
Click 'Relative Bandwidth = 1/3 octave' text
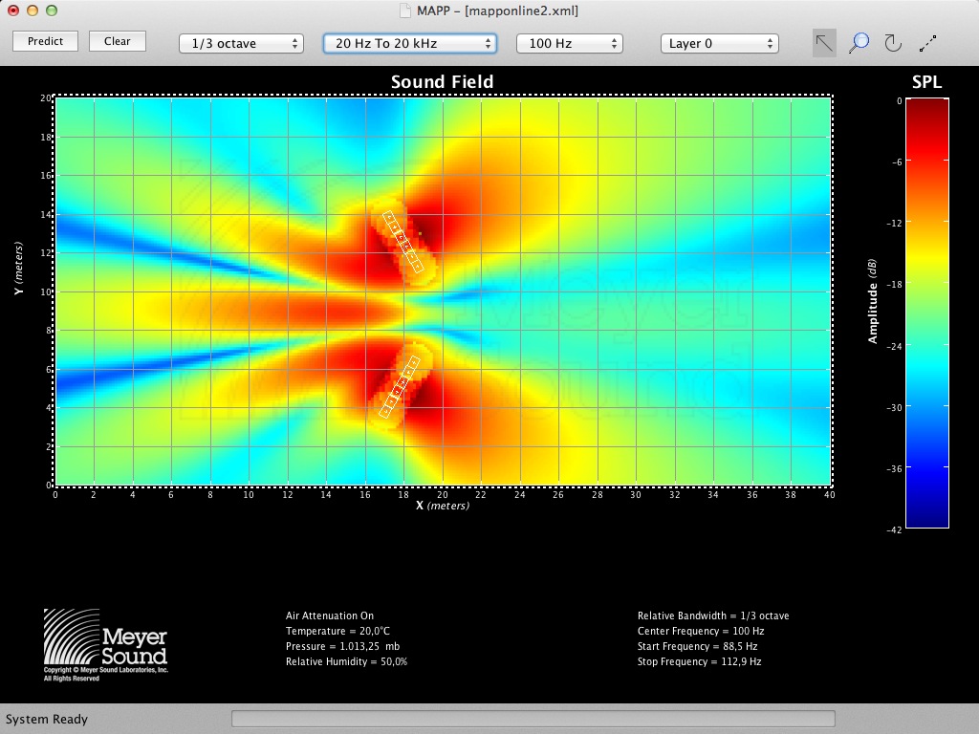click(713, 615)
